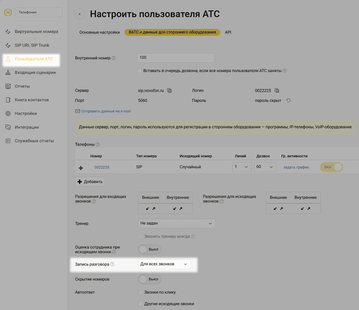
Task: Copy the server address sip.novofon.ru
Action: click(169, 90)
